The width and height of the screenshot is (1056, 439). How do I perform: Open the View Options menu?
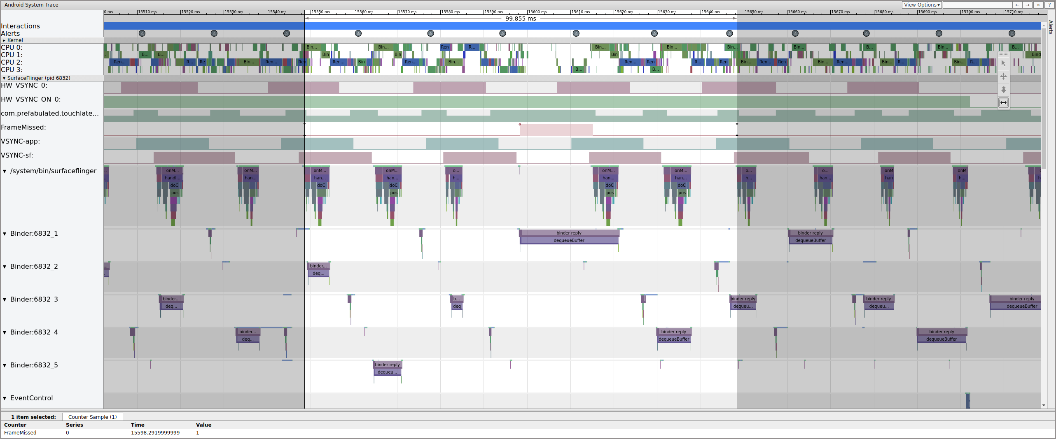pos(922,5)
